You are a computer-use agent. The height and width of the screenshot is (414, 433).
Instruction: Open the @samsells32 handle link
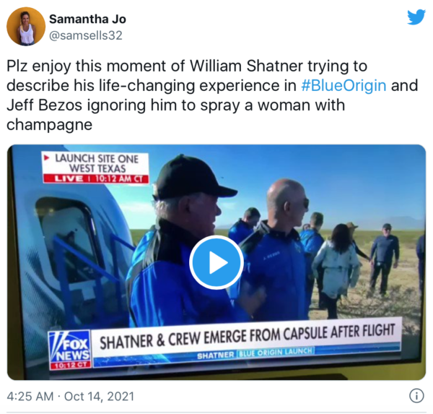coord(86,35)
